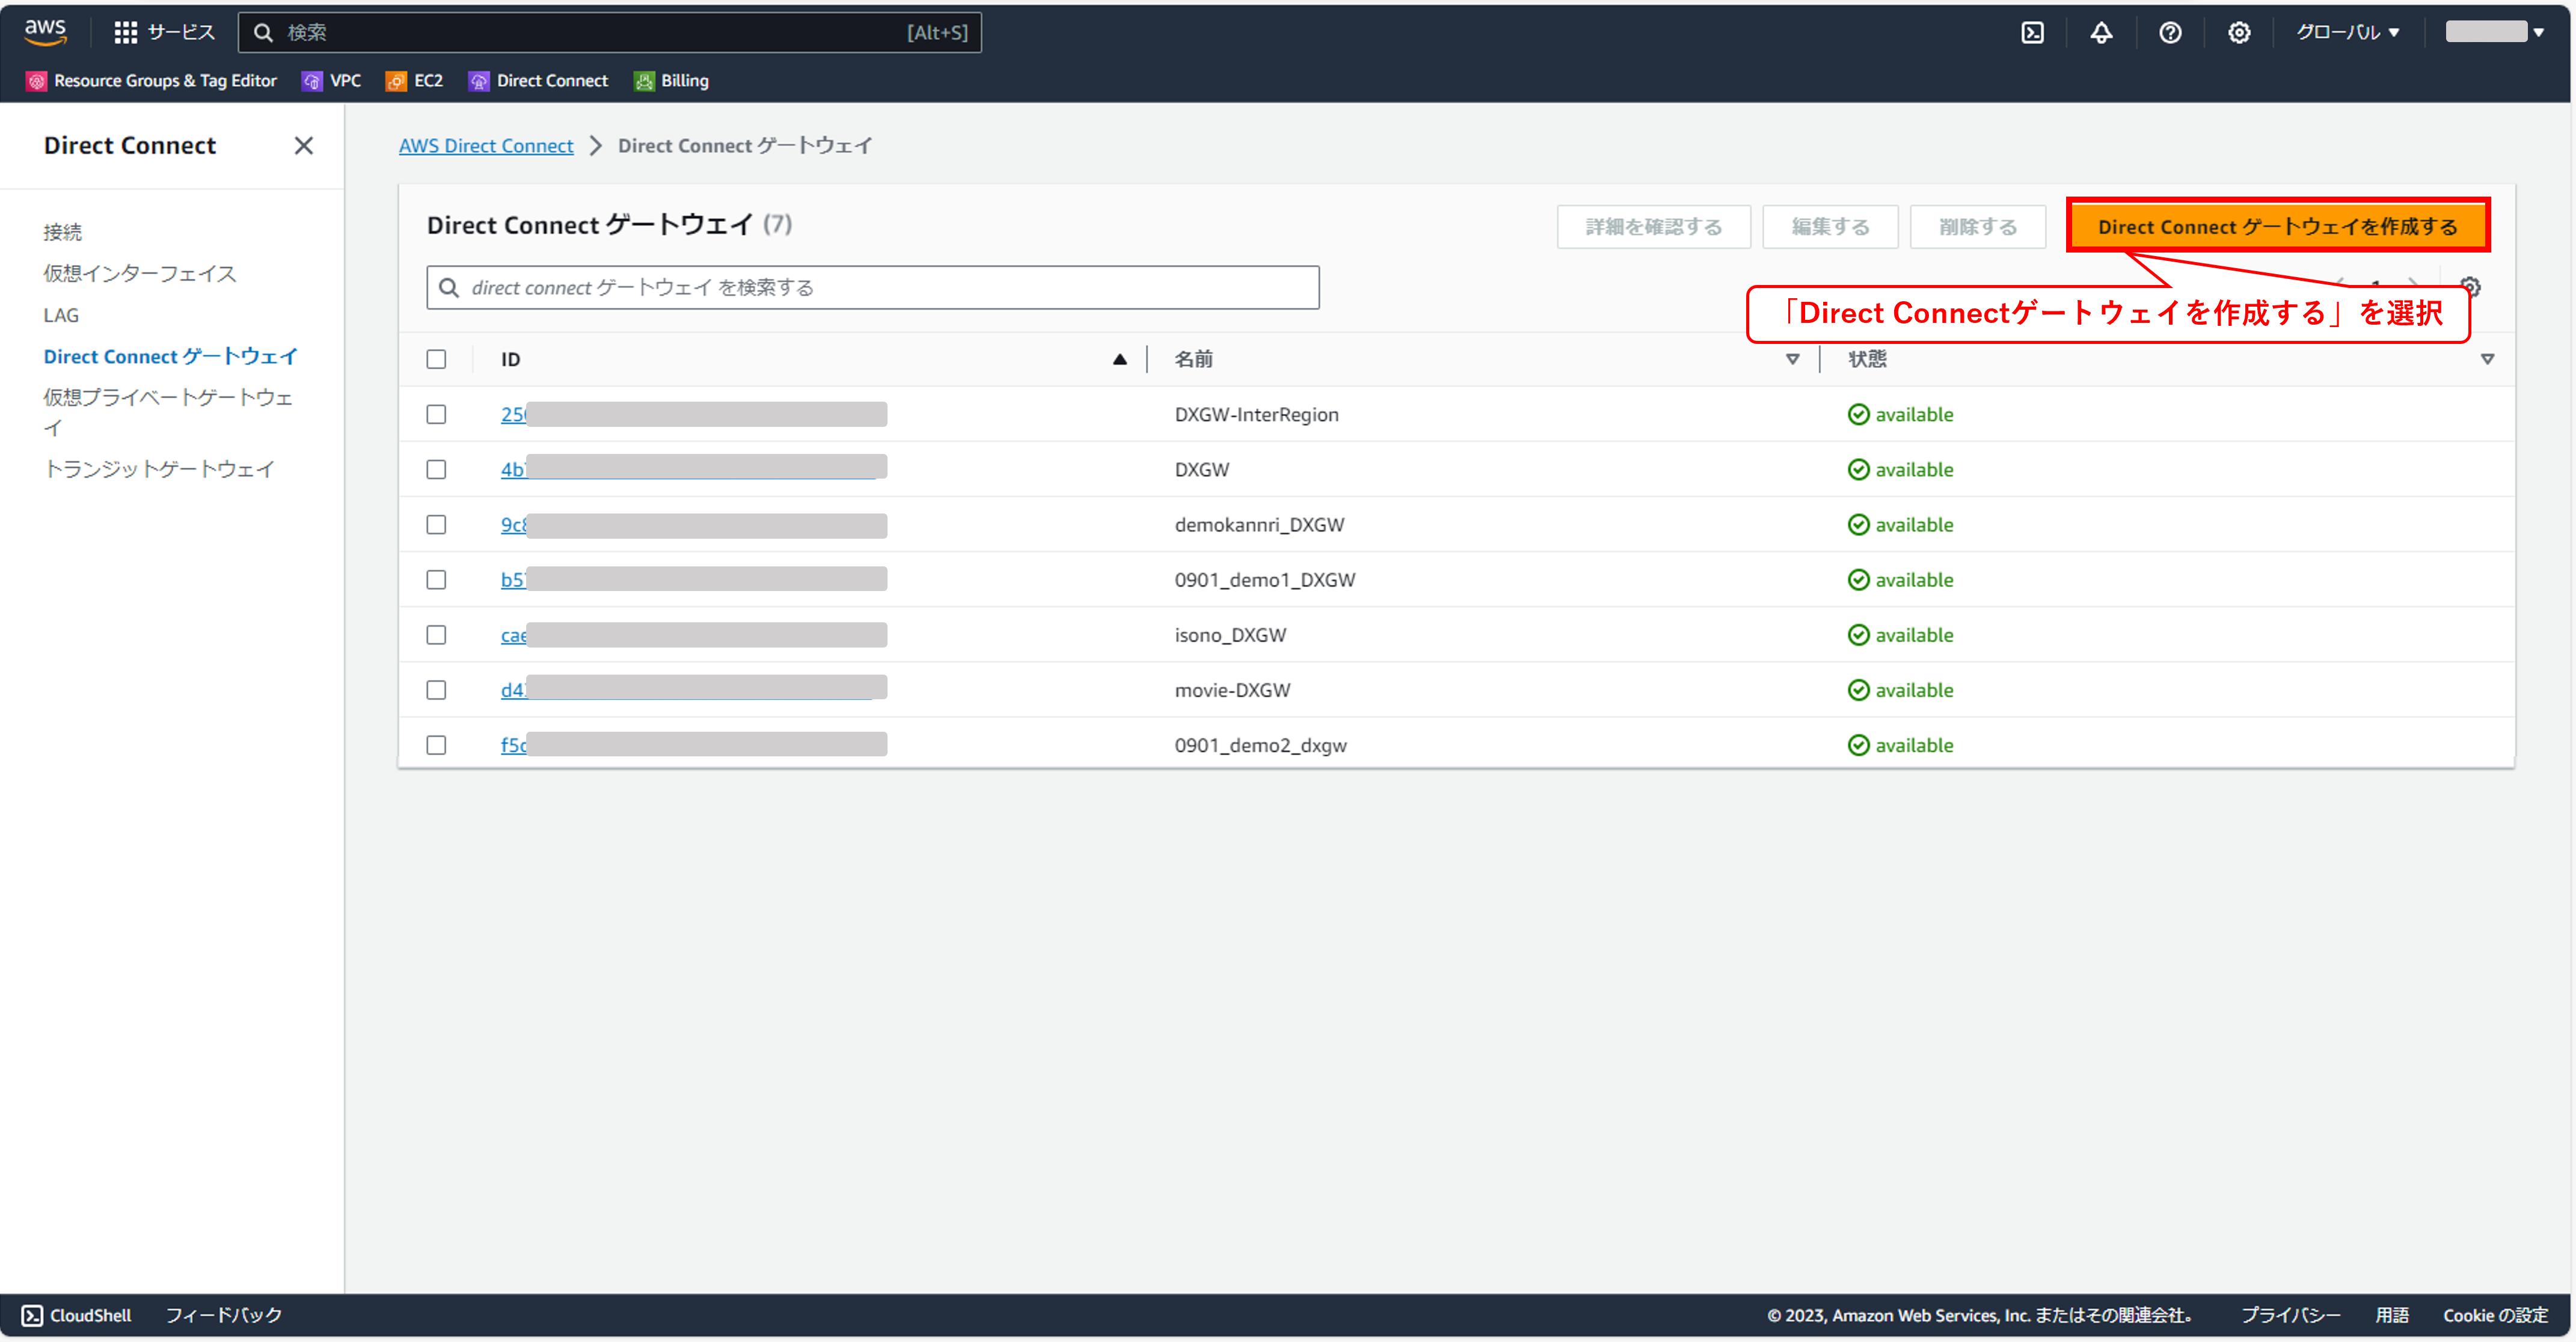The image size is (2576, 1342).
Task: Tick the checkbox for DXGW-InterRegion row
Action: tap(436, 414)
